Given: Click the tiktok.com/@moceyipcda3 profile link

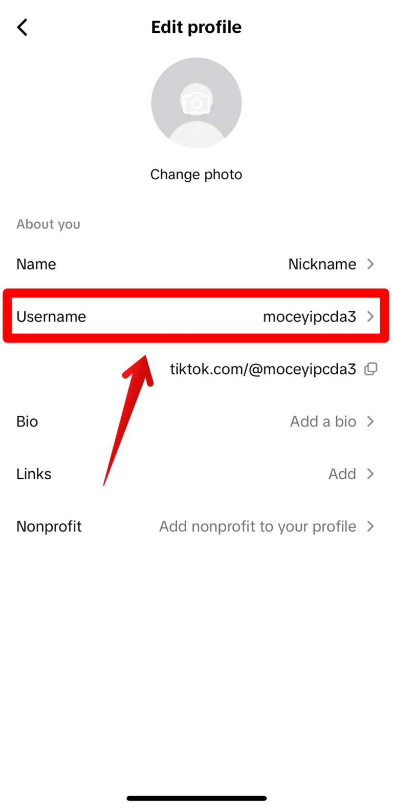Looking at the screenshot, I should click(x=263, y=369).
